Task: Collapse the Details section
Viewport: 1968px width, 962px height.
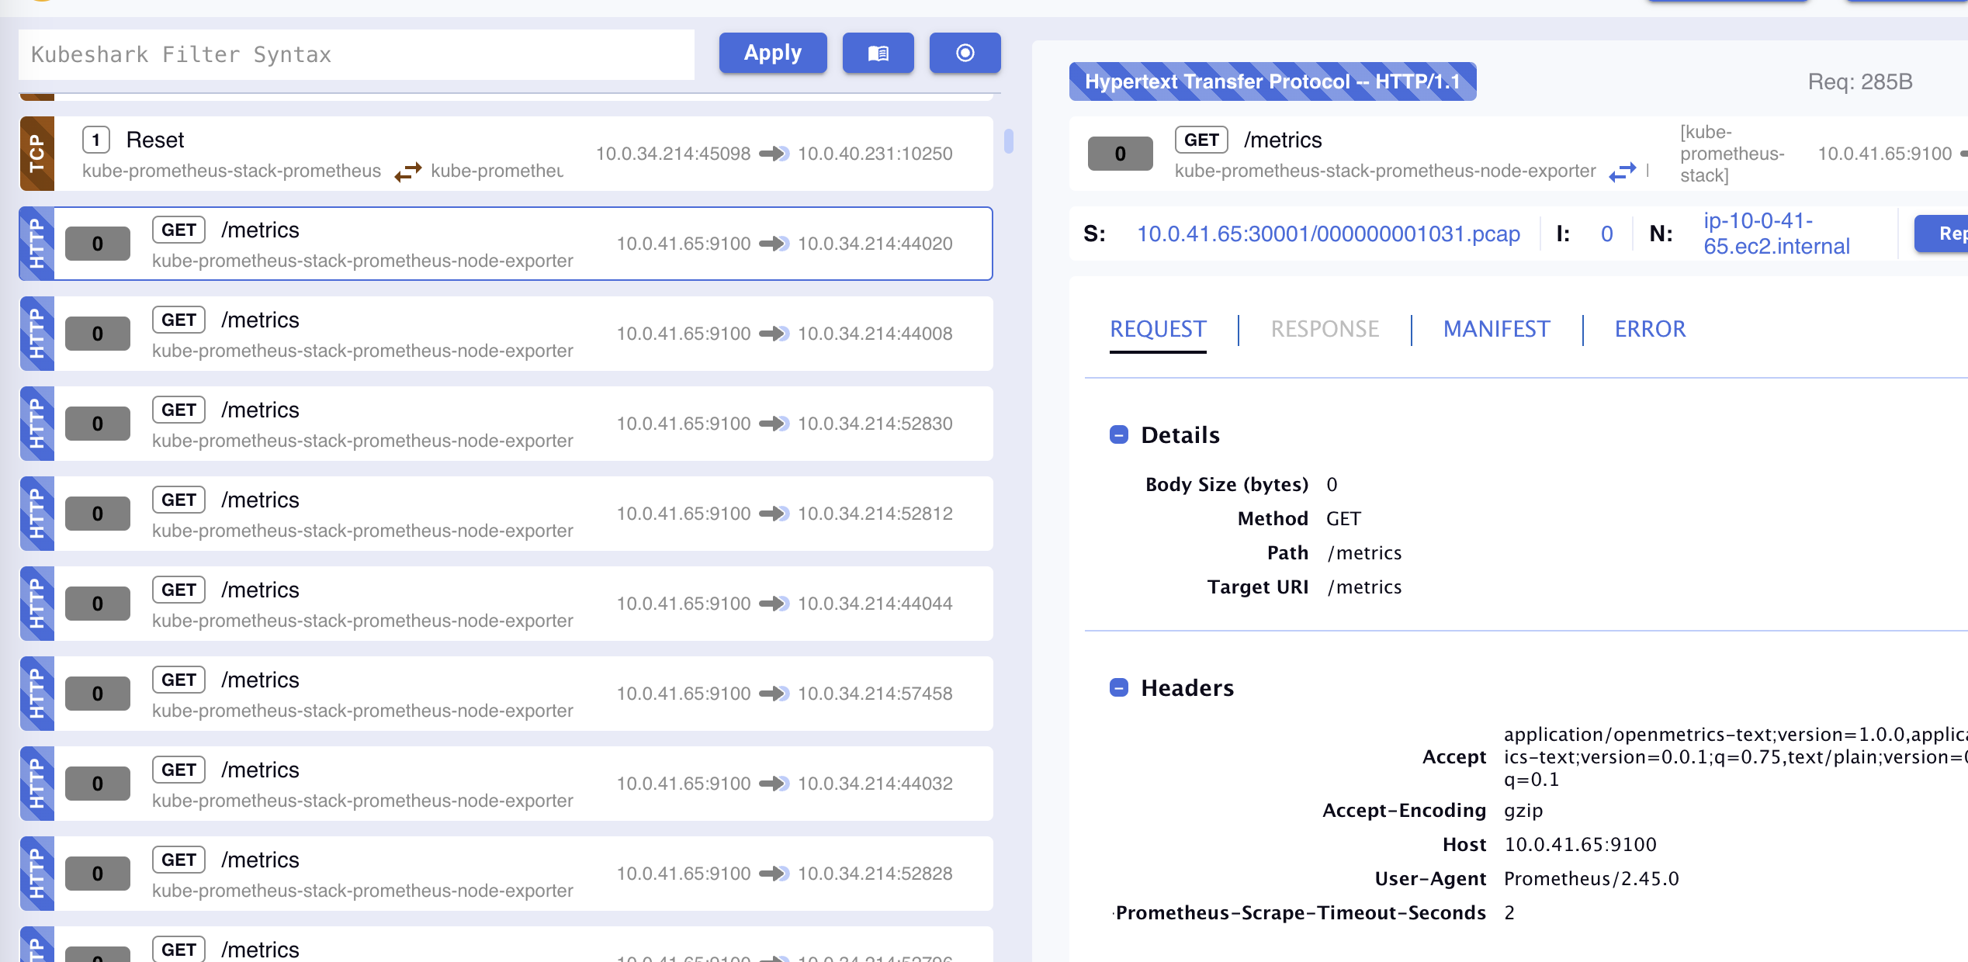Action: pos(1118,435)
